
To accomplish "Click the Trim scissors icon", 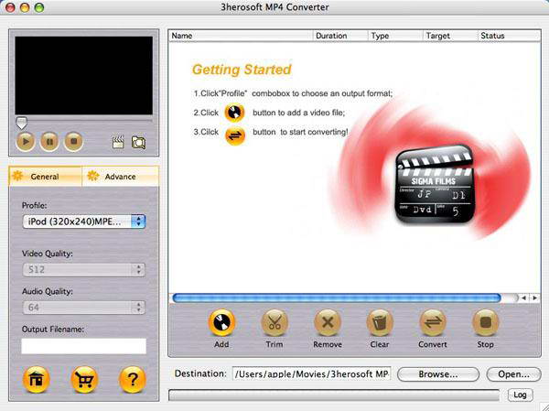I will click(x=274, y=322).
